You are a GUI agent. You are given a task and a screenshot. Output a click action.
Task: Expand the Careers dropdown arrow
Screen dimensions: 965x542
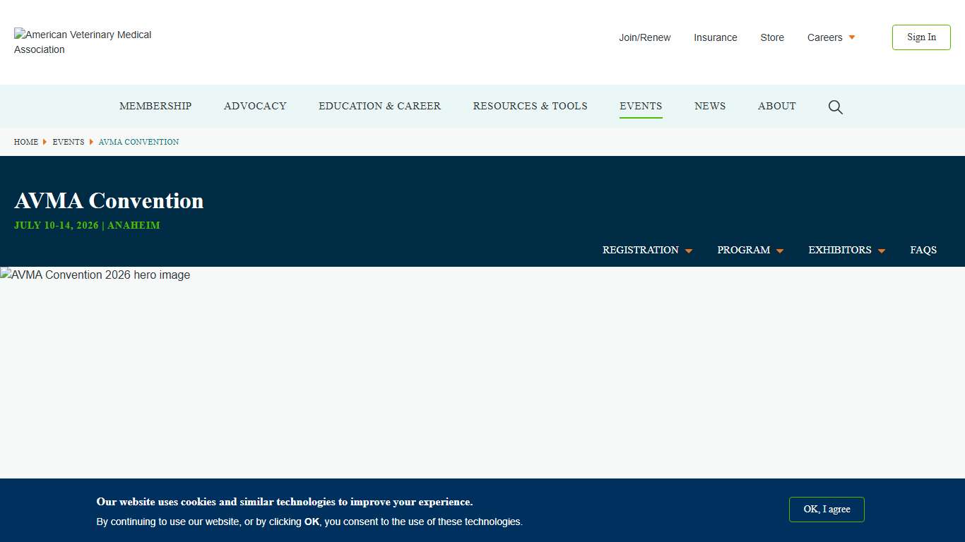(x=852, y=37)
